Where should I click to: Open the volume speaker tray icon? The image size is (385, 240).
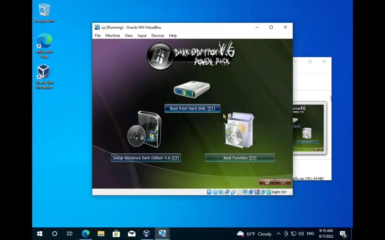point(301,234)
